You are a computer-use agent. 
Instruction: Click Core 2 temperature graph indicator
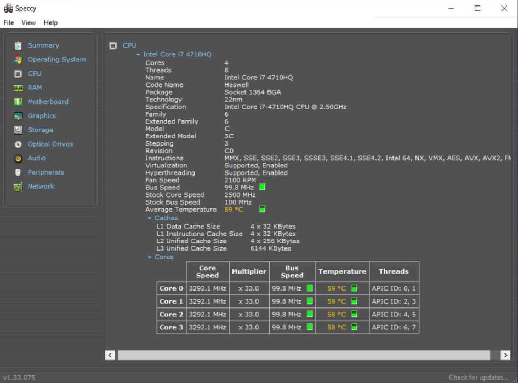coord(355,314)
